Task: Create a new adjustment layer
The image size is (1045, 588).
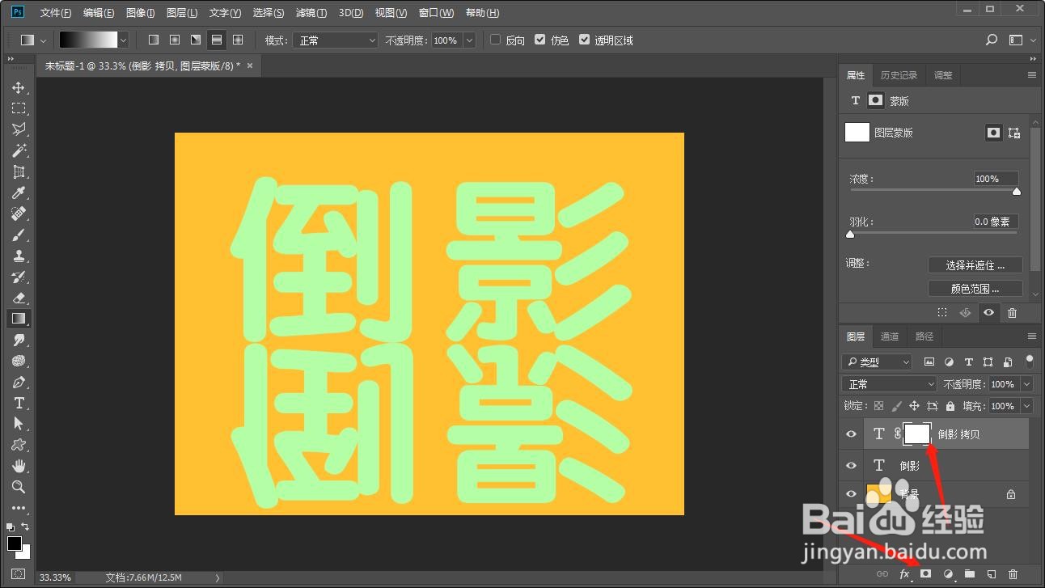Action: click(x=948, y=573)
